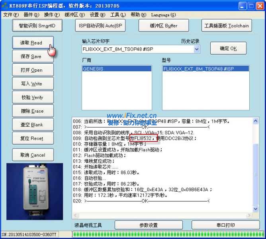Click ISP AutoISP detection button
The height and width of the screenshot is (239, 266).
(100, 25)
